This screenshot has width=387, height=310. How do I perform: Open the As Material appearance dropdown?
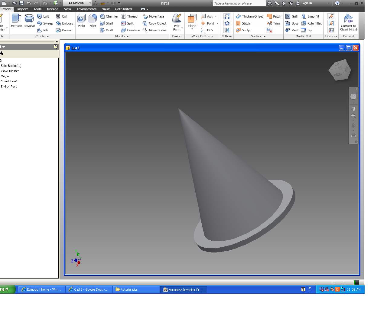90,3
